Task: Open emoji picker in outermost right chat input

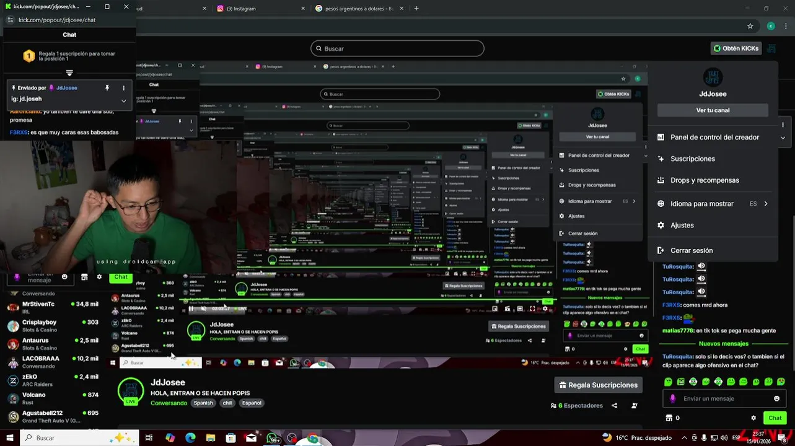Action: point(776,399)
